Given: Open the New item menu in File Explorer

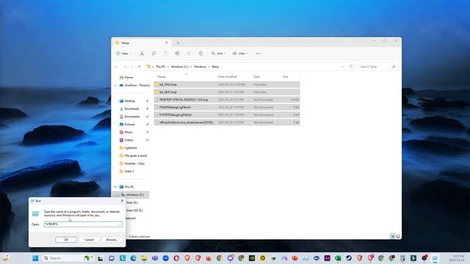Looking at the screenshot, I should [124, 54].
